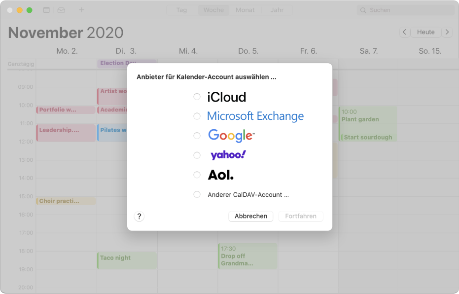Open the Academic event on Tuesday
The width and height of the screenshot is (459, 294).
pos(113,110)
